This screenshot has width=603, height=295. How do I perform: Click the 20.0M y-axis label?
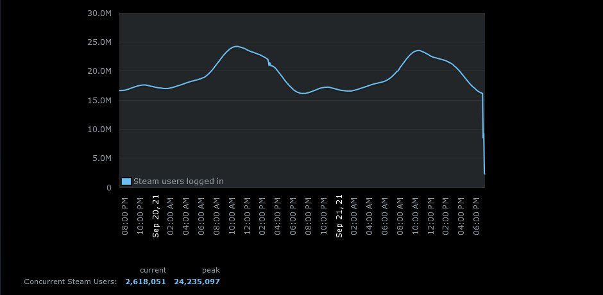[99, 71]
